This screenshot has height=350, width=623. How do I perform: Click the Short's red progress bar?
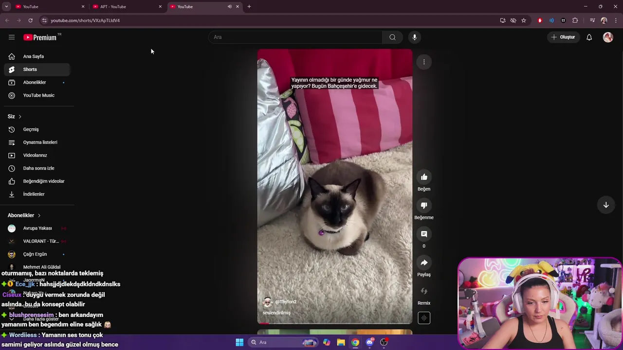(x=335, y=323)
